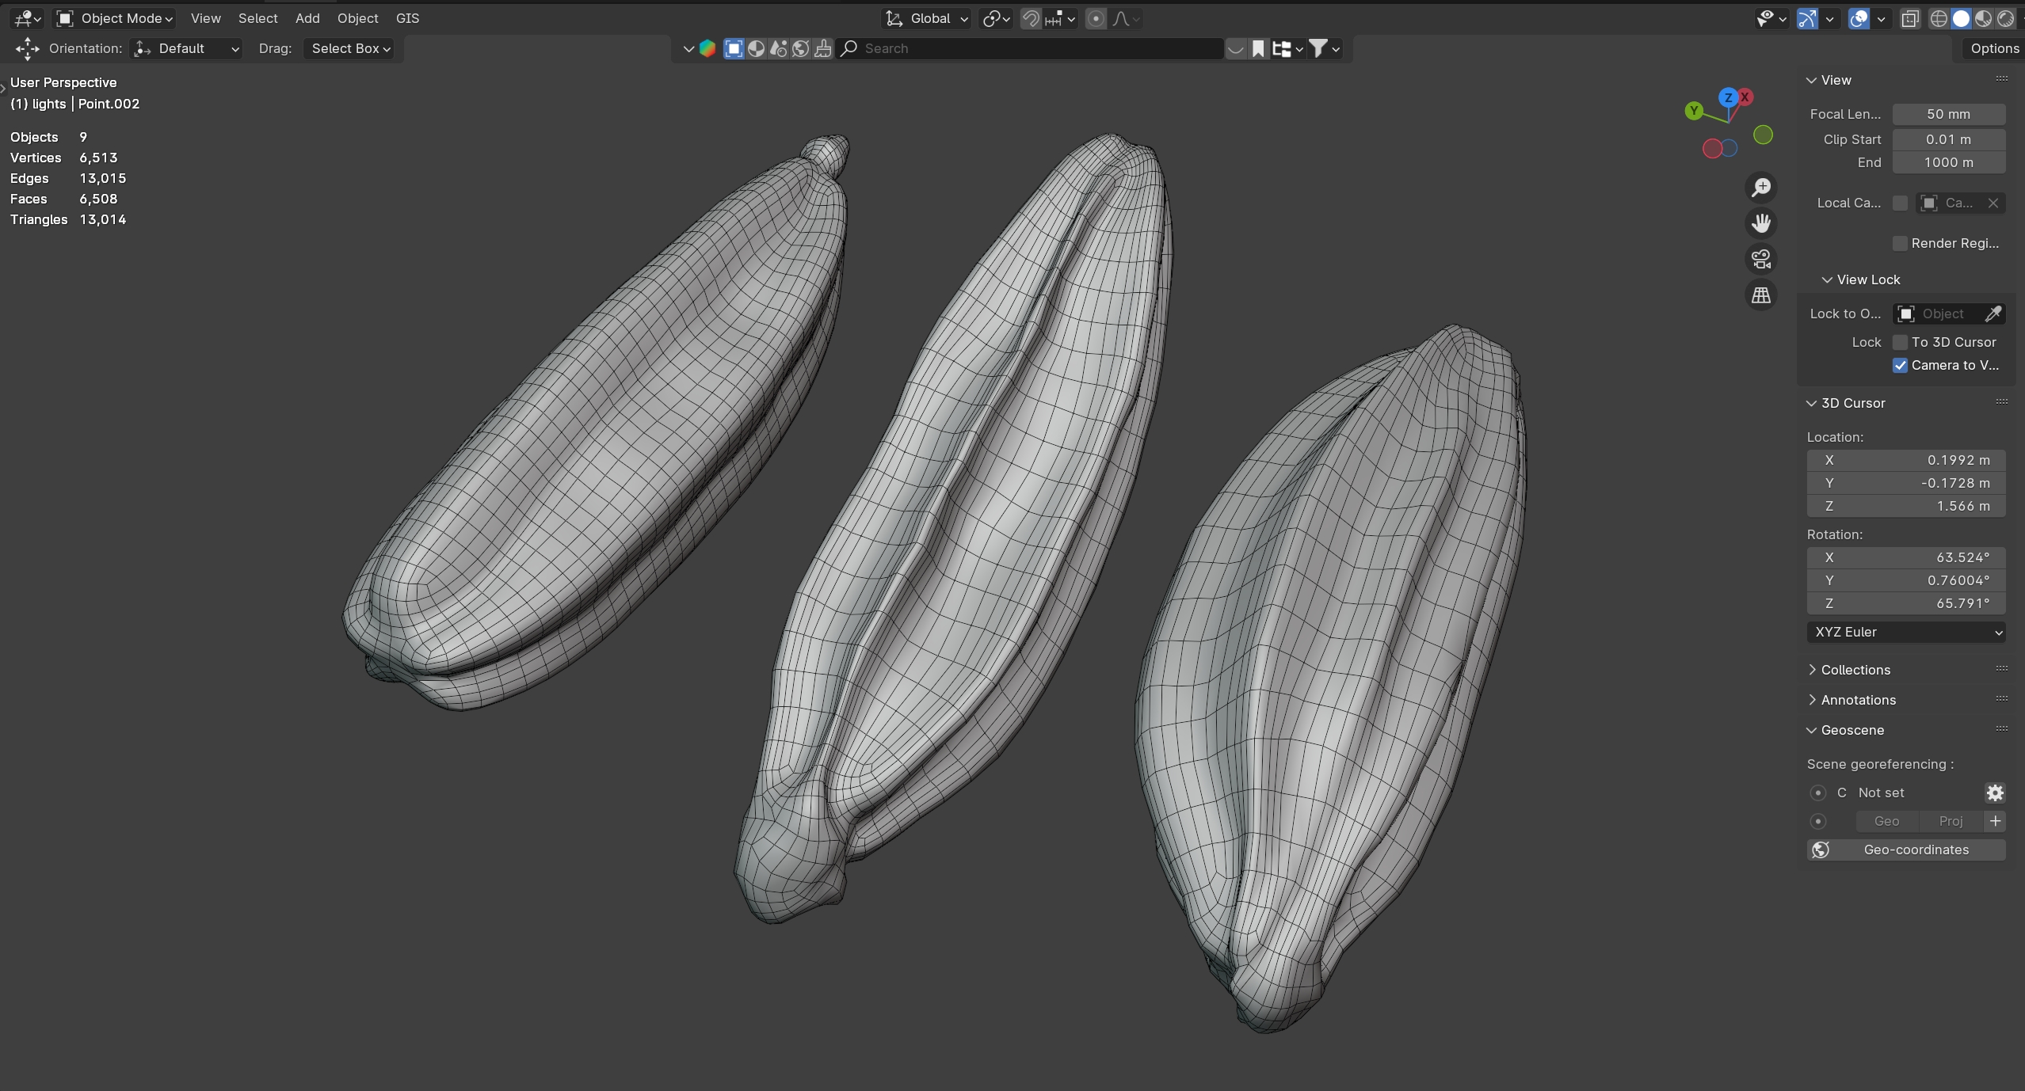The height and width of the screenshot is (1091, 2025).
Task: Click the zoom magnifier gizmo in viewport
Action: pos(1760,188)
